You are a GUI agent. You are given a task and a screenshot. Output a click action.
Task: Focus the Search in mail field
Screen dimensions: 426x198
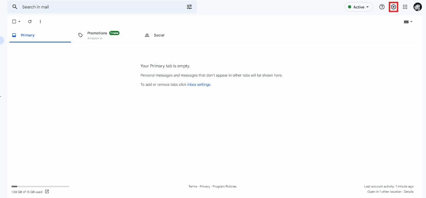tap(102, 7)
